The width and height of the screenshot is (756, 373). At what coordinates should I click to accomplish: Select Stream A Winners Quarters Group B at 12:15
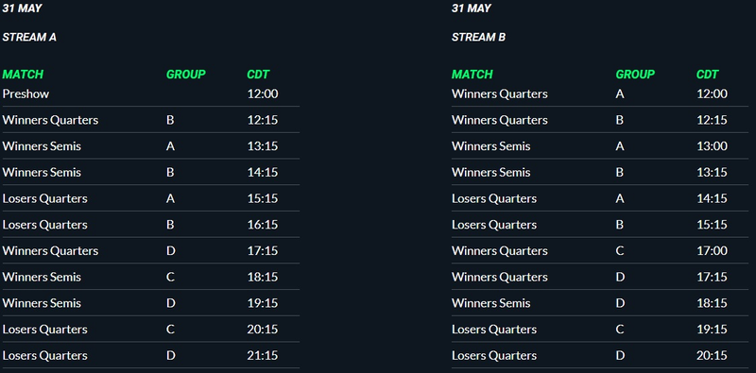pyautogui.click(x=150, y=120)
